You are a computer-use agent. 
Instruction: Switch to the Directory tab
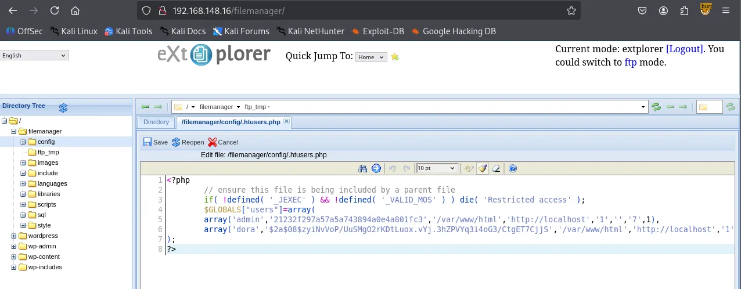156,122
